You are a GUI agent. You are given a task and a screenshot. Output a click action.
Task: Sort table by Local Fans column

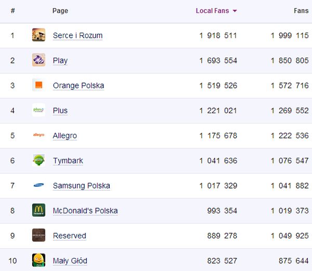pos(212,11)
